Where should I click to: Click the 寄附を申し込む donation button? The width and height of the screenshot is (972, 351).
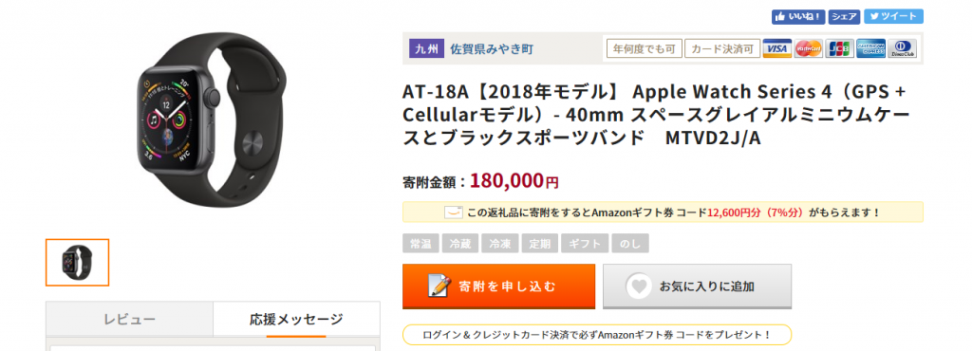point(498,286)
